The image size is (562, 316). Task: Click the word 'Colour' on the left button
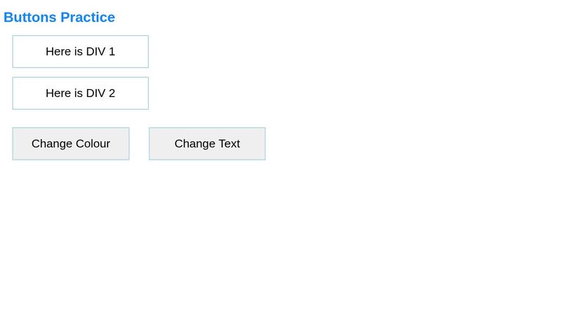coord(93,144)
